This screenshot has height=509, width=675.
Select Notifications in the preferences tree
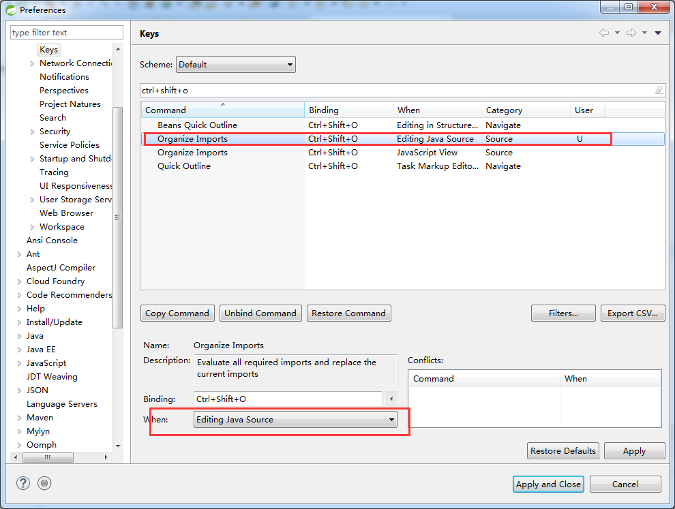tap(64, 76)
